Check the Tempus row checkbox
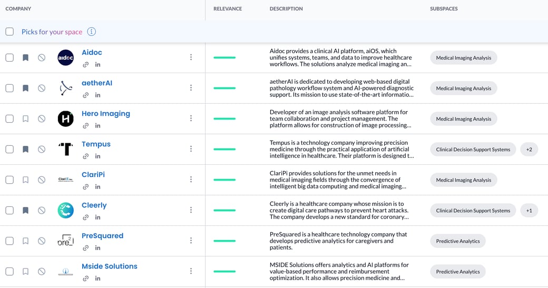The width and height of the screenshot is (548, 288). point(9,149)
